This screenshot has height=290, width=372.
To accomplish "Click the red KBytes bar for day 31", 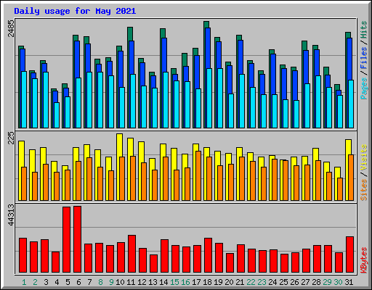I will pyautogui.click(x=349, y=254).
